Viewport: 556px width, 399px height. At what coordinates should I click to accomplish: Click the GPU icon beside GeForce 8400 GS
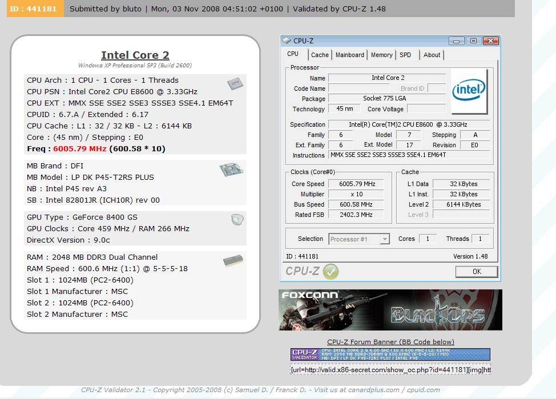tap(237, 220)
